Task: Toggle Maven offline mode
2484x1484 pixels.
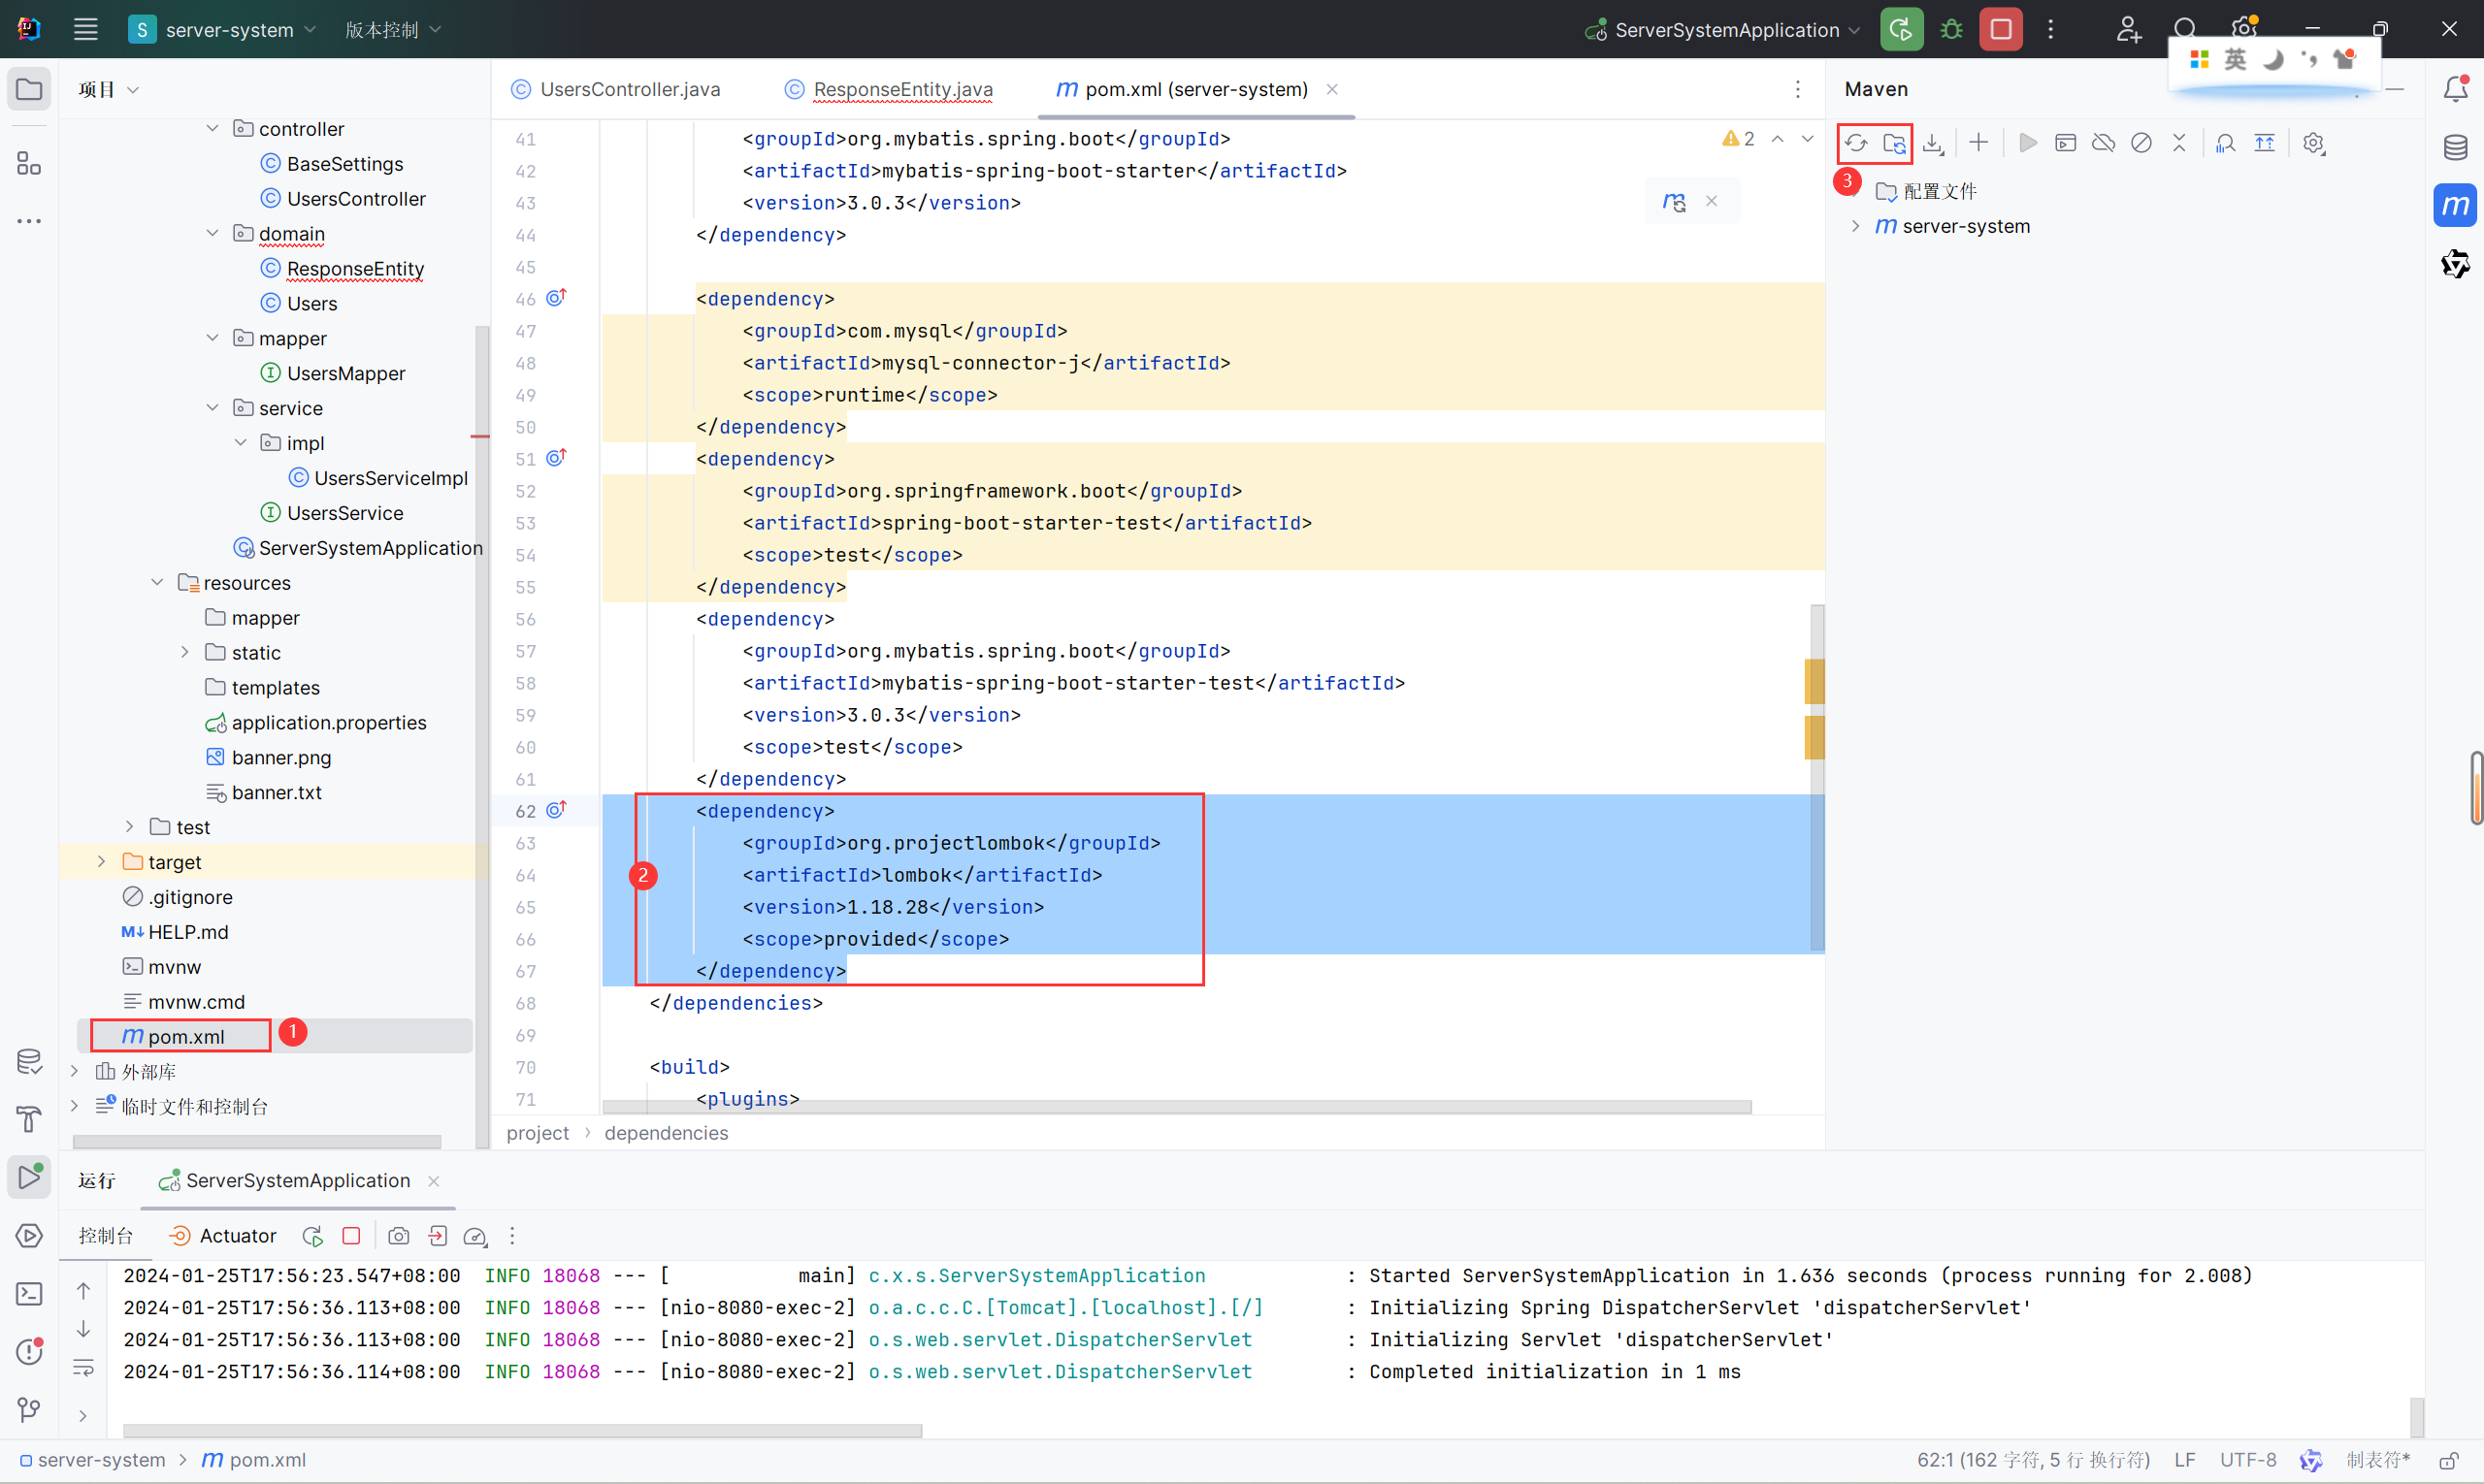Action: [x=2104, y=143]
